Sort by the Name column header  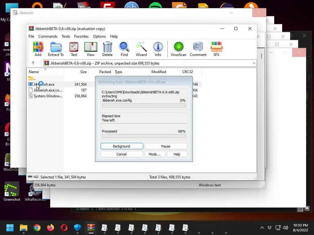(x=45, y=72)
